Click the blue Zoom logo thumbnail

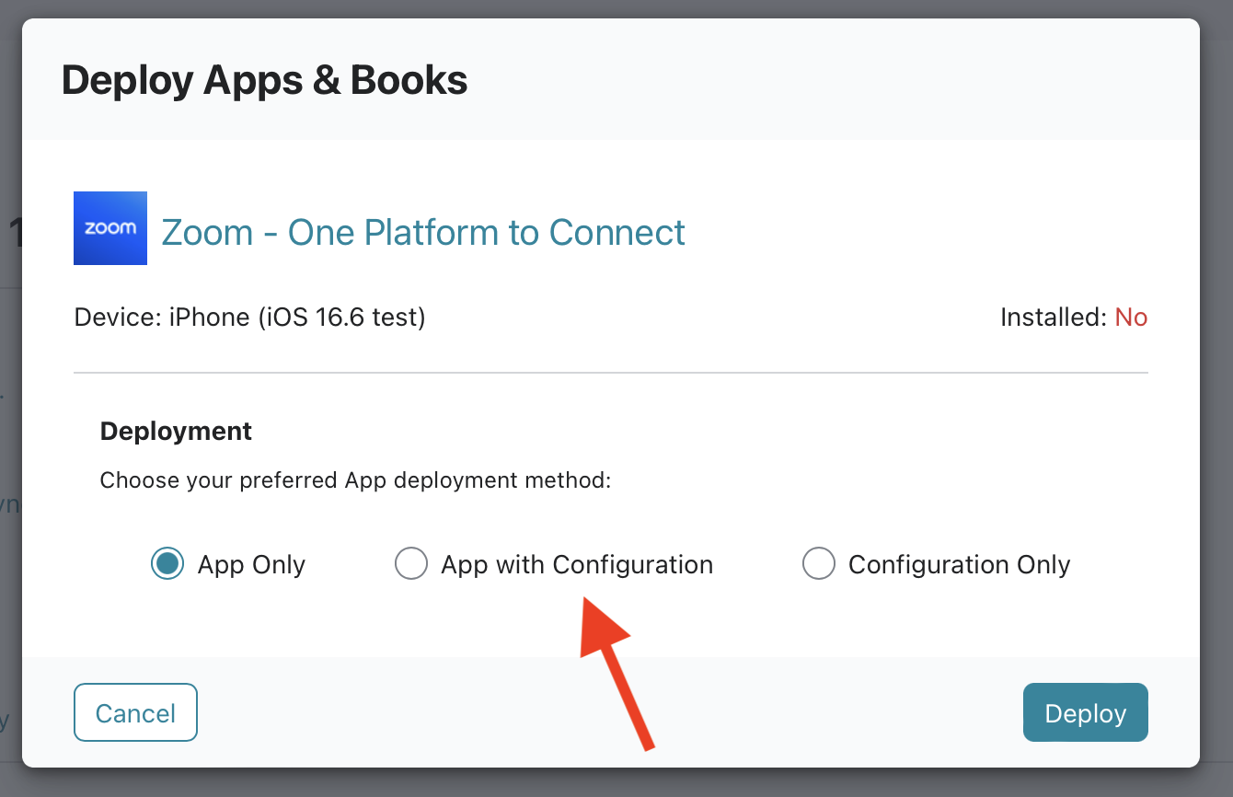(109, 228)
